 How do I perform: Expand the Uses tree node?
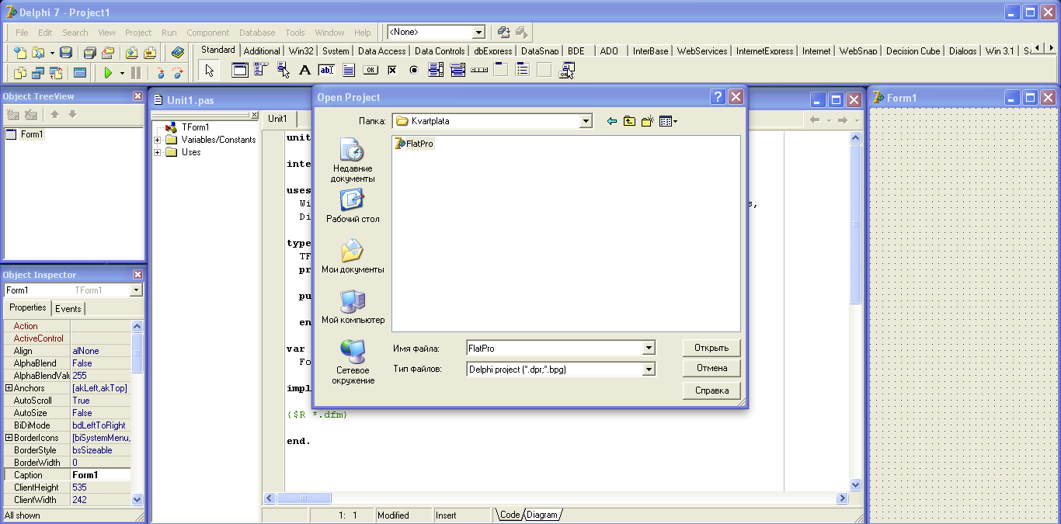pos(157,152)
